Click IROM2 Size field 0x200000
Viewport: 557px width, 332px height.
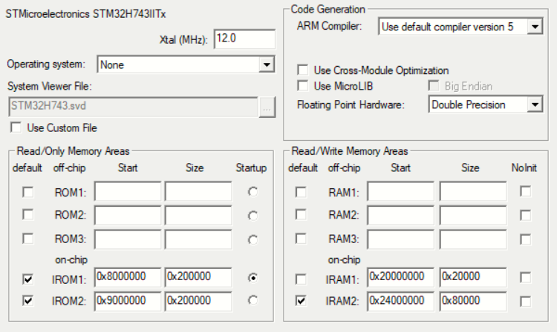click(x=198, y=302)
